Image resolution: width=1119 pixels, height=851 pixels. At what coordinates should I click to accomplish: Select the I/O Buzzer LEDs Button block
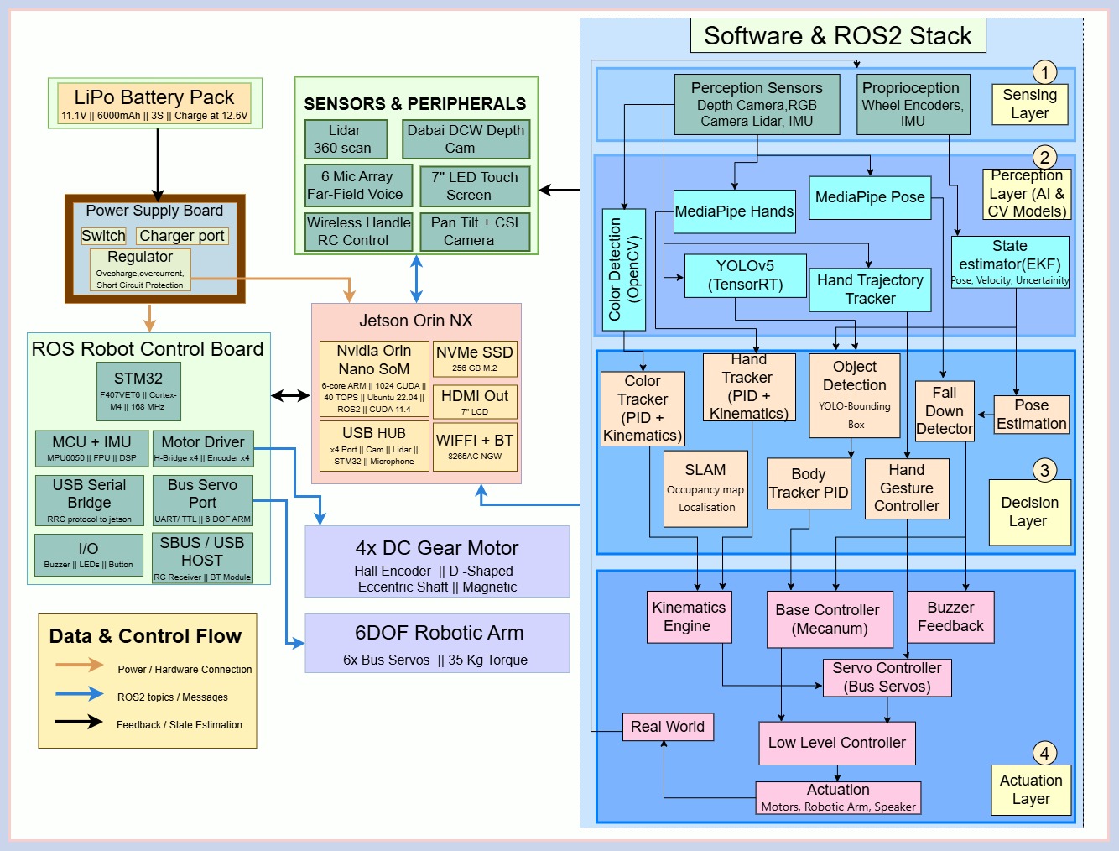click(89, 555)
